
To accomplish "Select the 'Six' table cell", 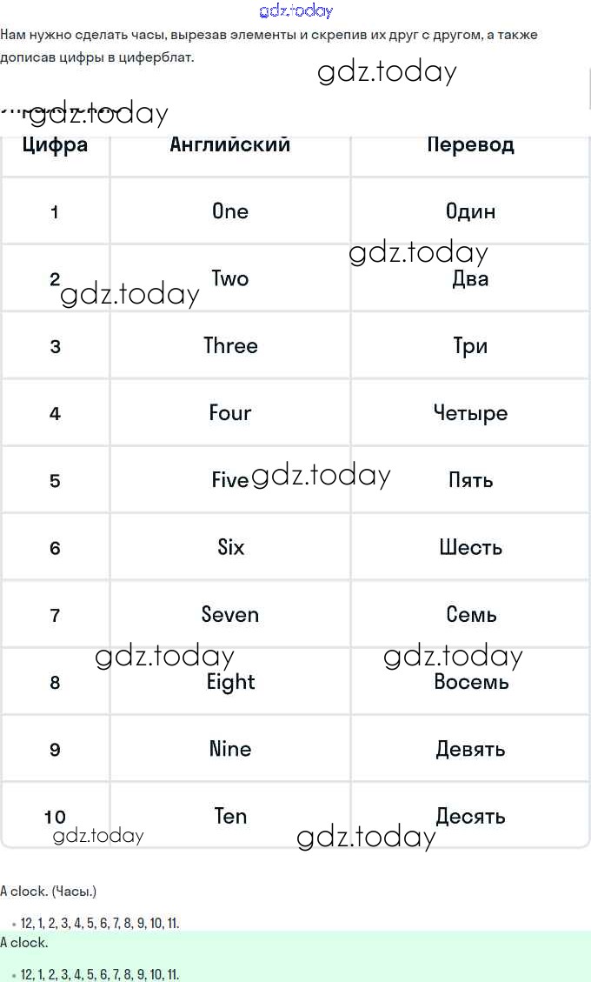I will coord(230,547).
